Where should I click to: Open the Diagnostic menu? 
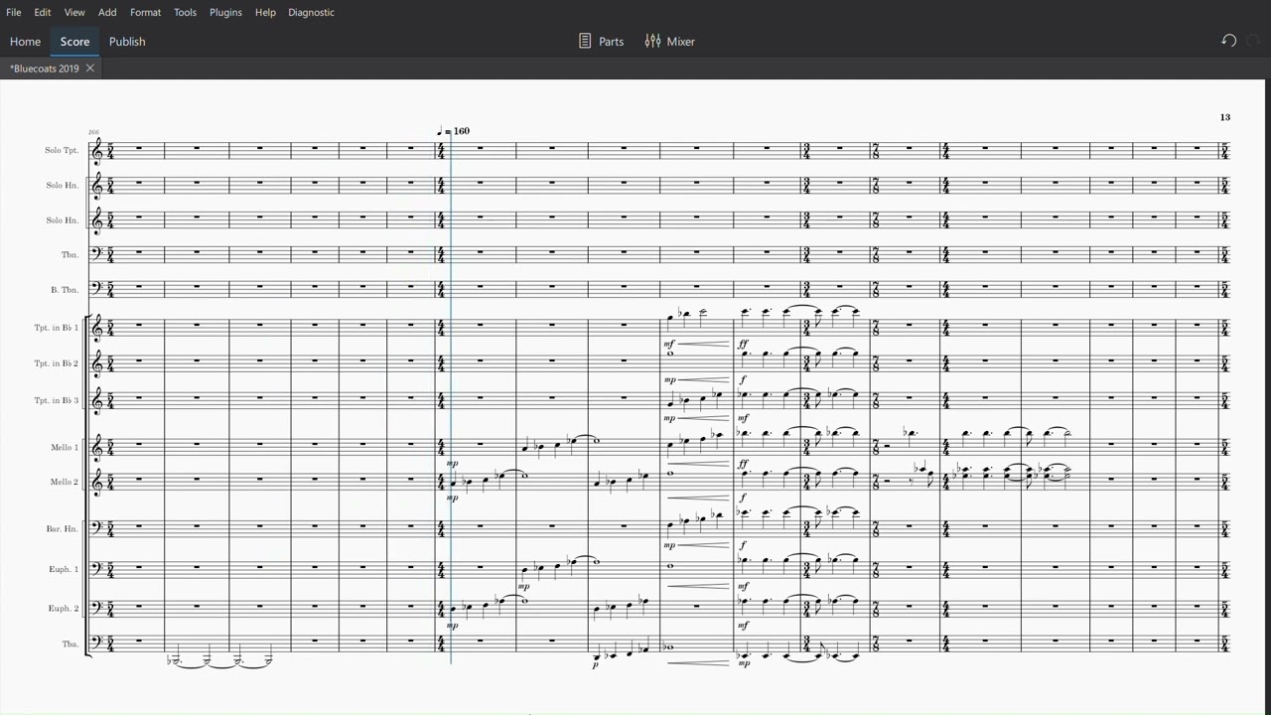(x=311, y=12)
